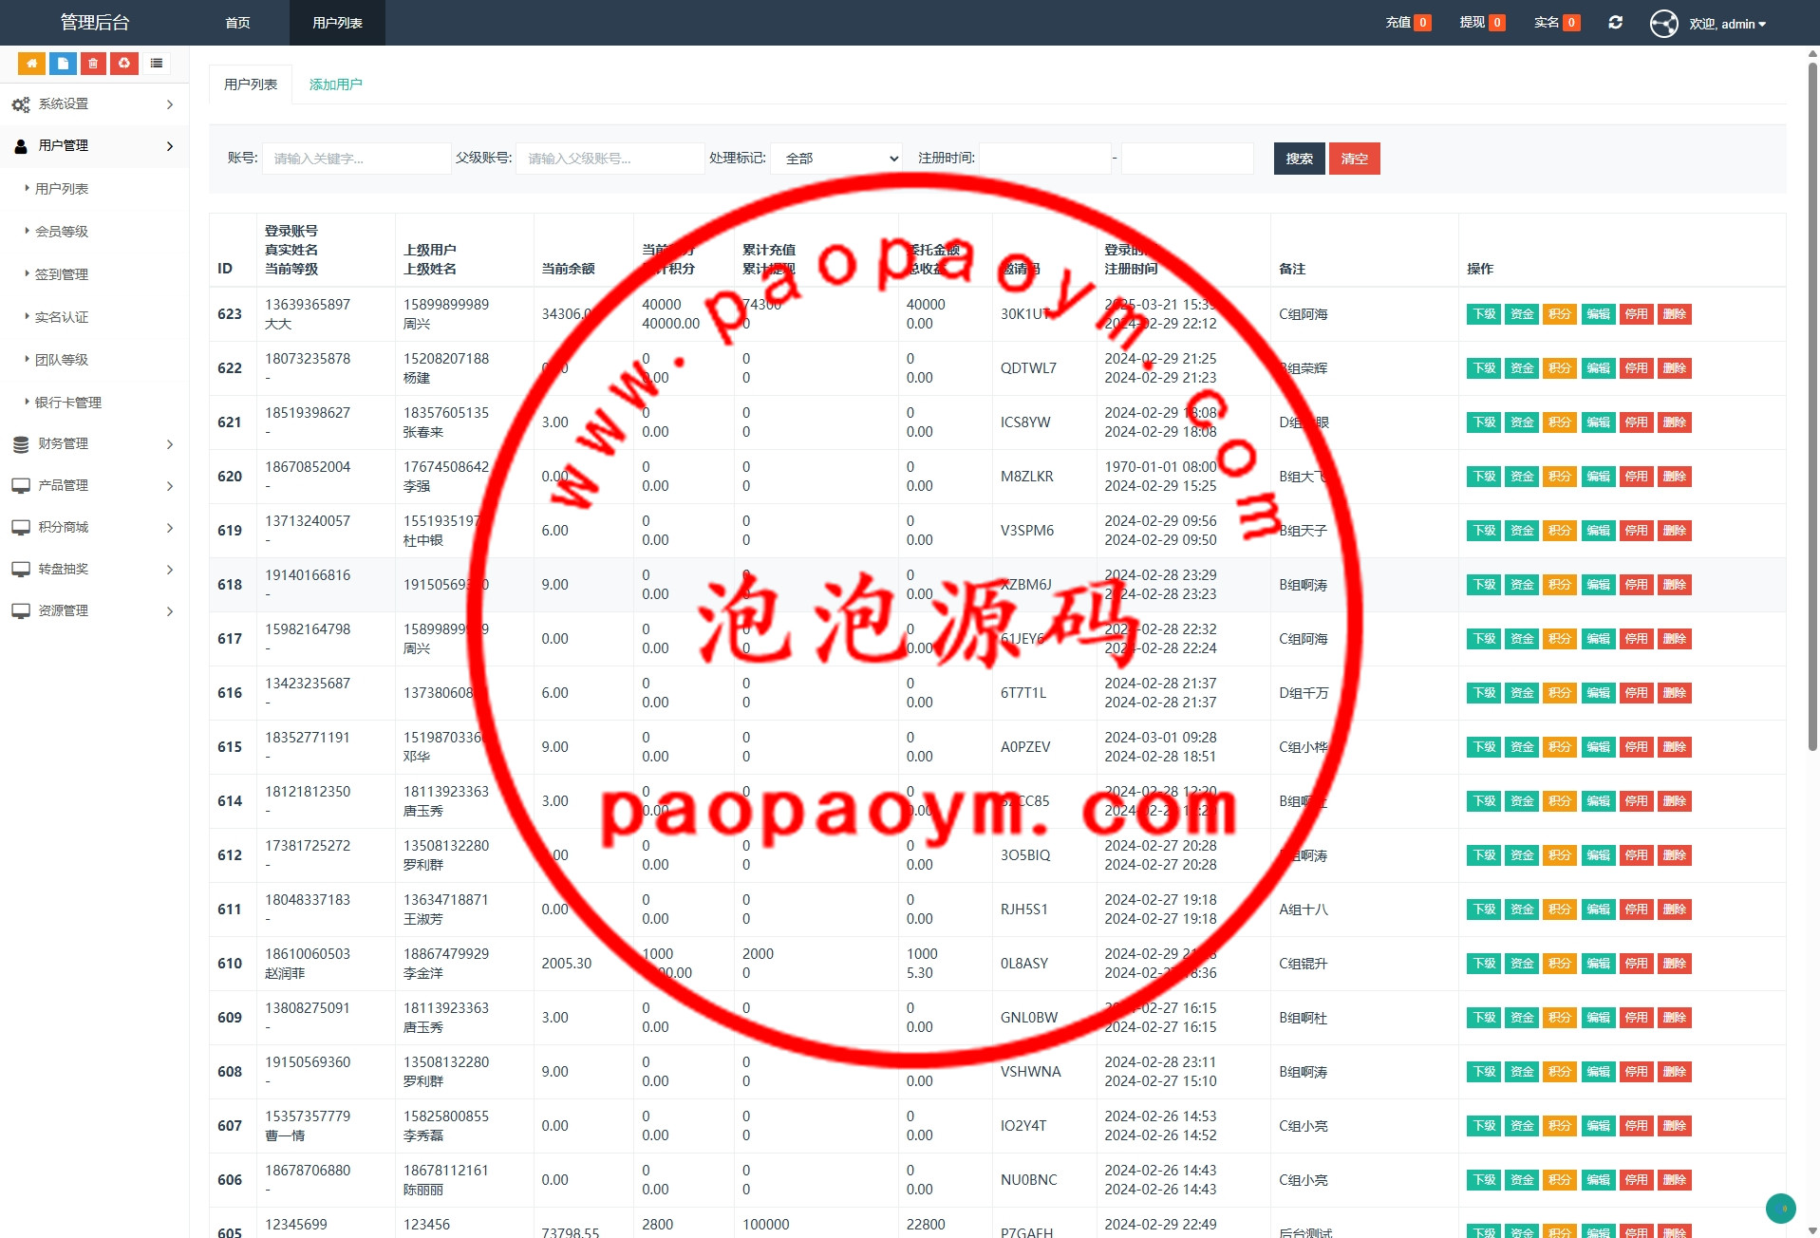Click the red 清空 button
This screenshot has width=1820, height=1238.
1354,159
